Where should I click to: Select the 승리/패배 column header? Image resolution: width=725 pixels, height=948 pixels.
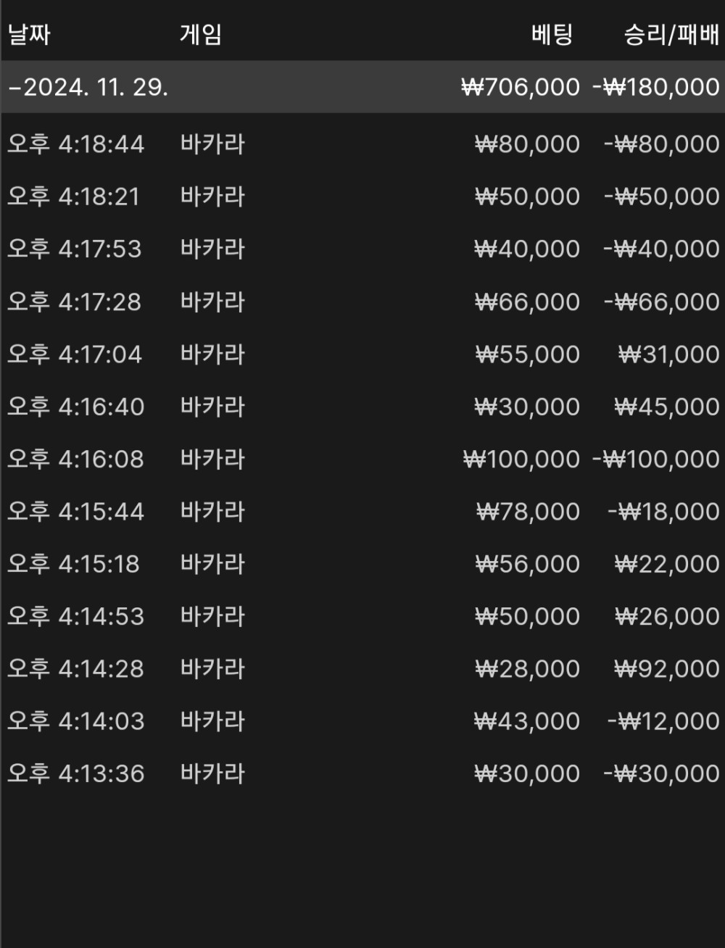(671, 34)
